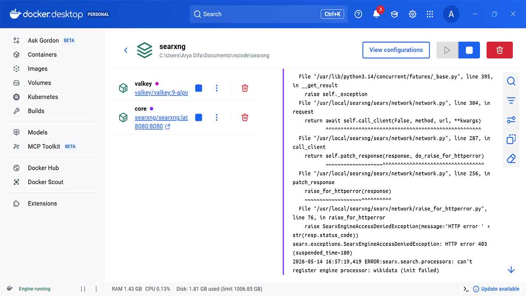Go back with the left arrow
This screenshot has height=296, width=526.
pyautogui.click(x=126, y=50)
